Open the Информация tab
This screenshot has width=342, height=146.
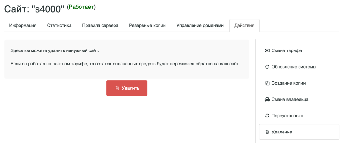pos(23,25)
